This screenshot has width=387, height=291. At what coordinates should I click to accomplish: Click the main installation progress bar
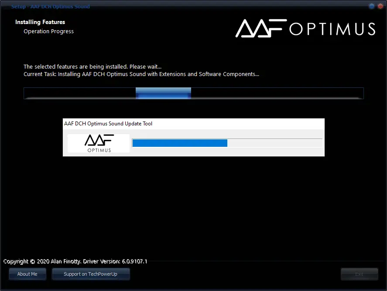(194, 93)
